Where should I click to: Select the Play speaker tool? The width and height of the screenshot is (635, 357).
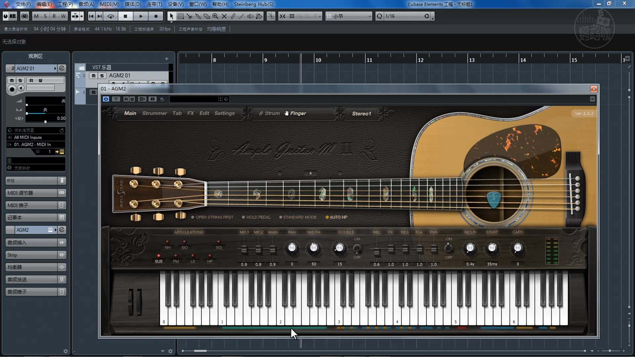tap(250, 16)
